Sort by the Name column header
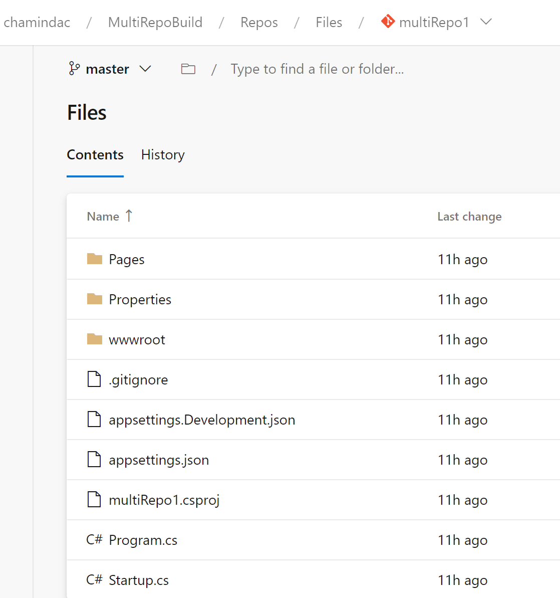The image size is (560, 598). [103, 216]
